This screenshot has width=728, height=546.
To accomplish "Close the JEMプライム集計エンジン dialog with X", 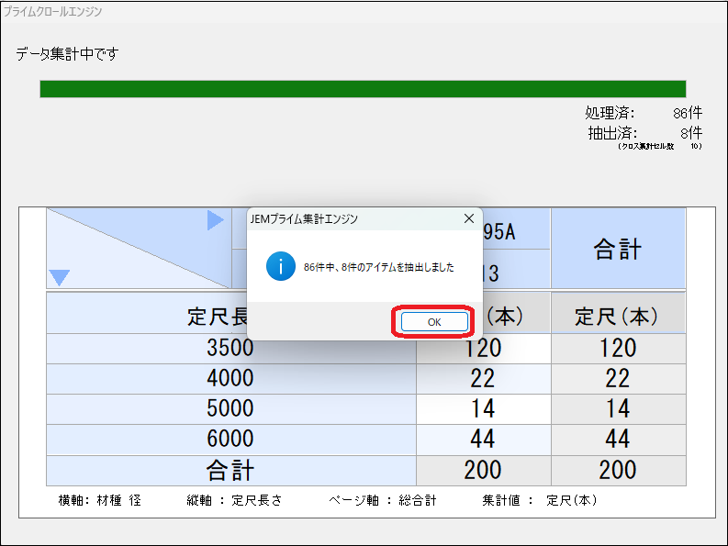I will tap(468, 218).
